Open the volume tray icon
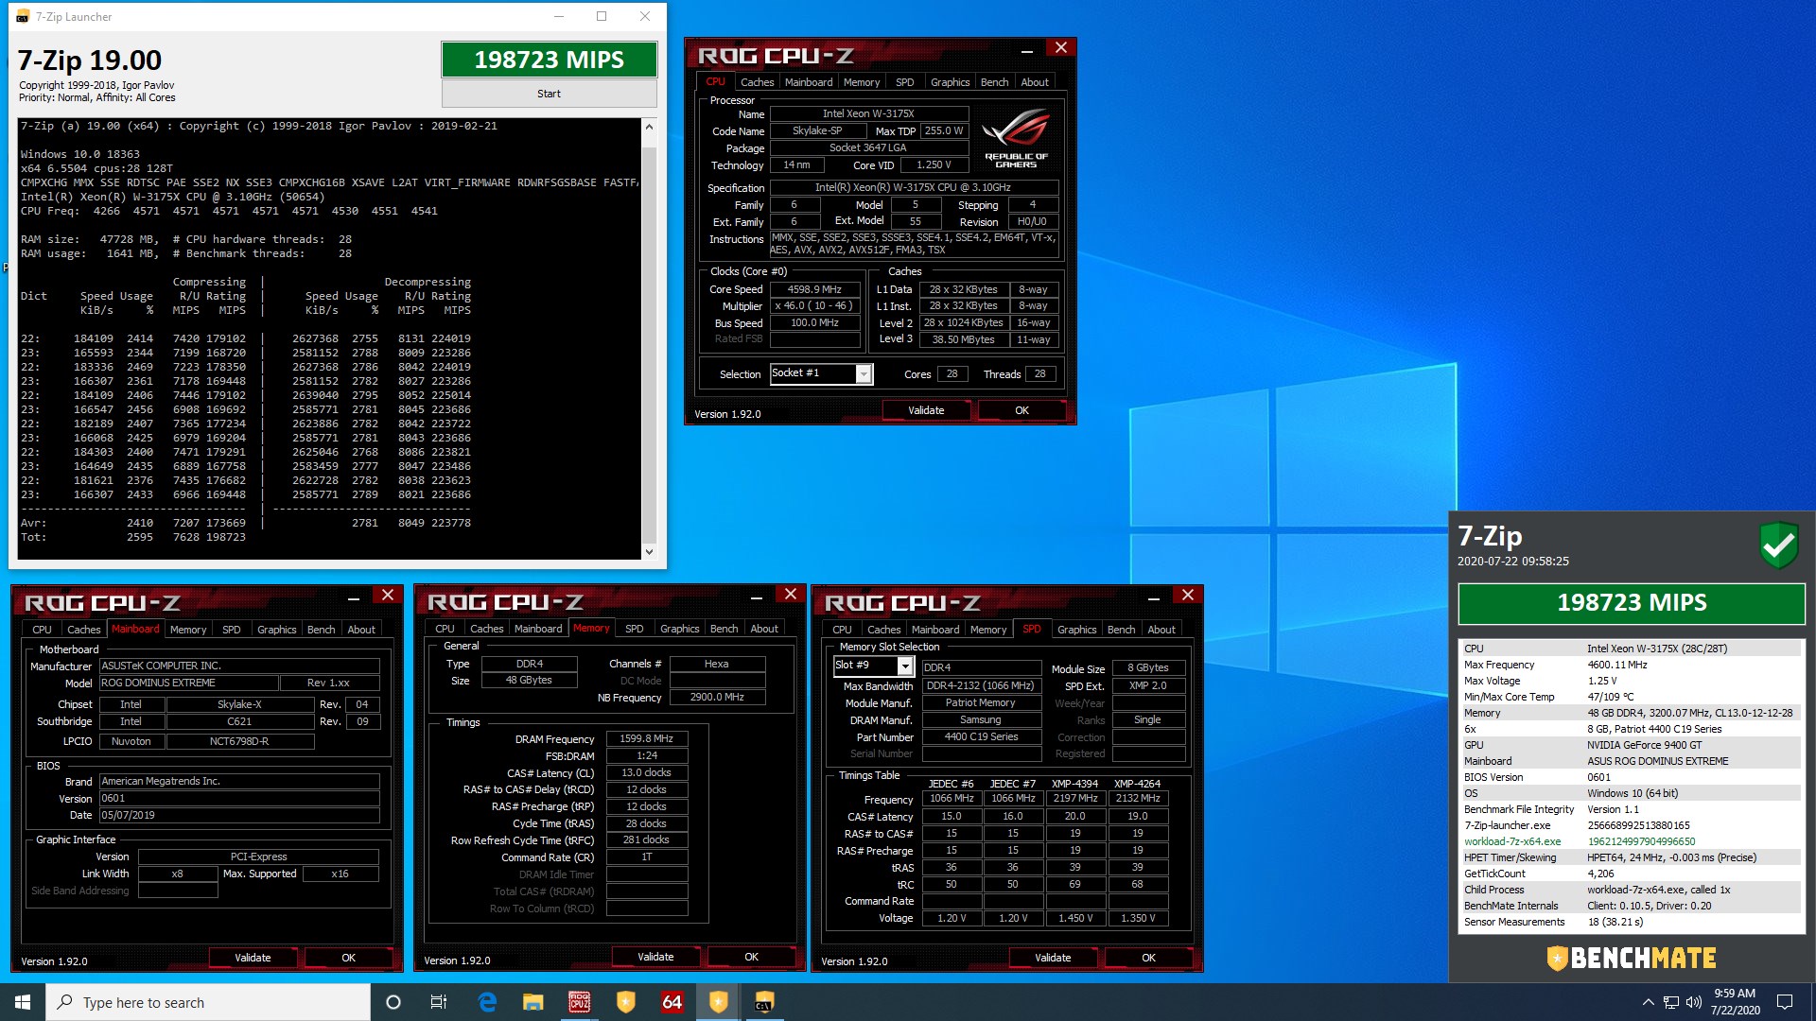This screenshot has width=1816, height=1021. pyautogui.click(x=1693, y=1002)
